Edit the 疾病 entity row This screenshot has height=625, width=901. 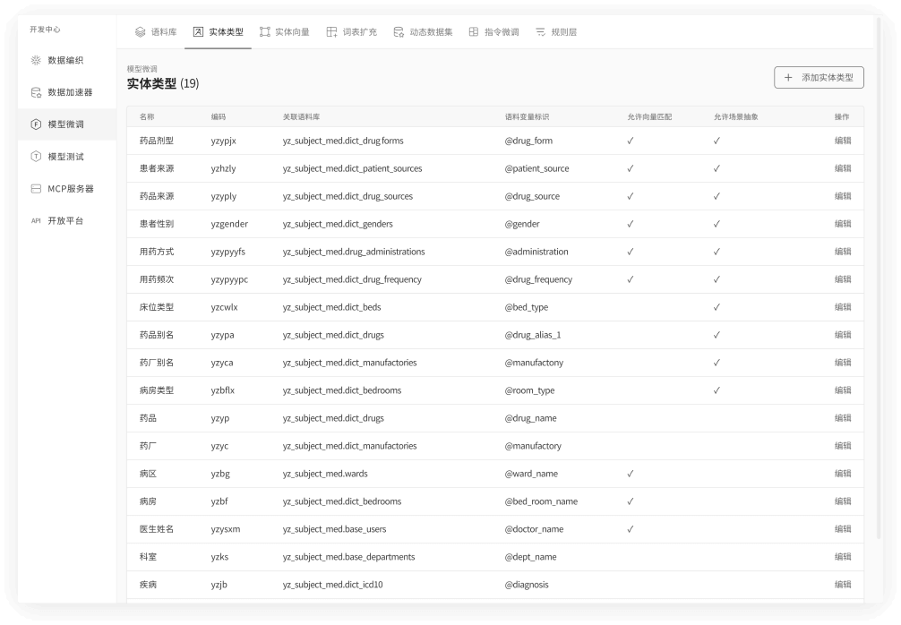tap(842, 585)
